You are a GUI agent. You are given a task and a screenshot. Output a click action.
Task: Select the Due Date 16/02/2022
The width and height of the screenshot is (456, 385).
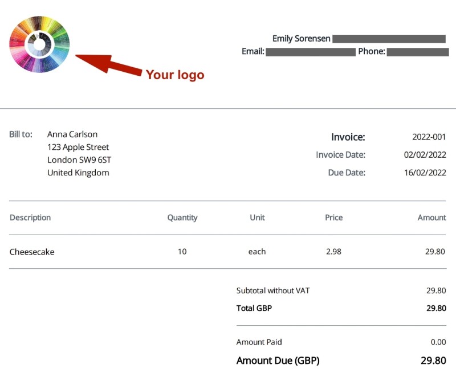[x=425, y=173]
